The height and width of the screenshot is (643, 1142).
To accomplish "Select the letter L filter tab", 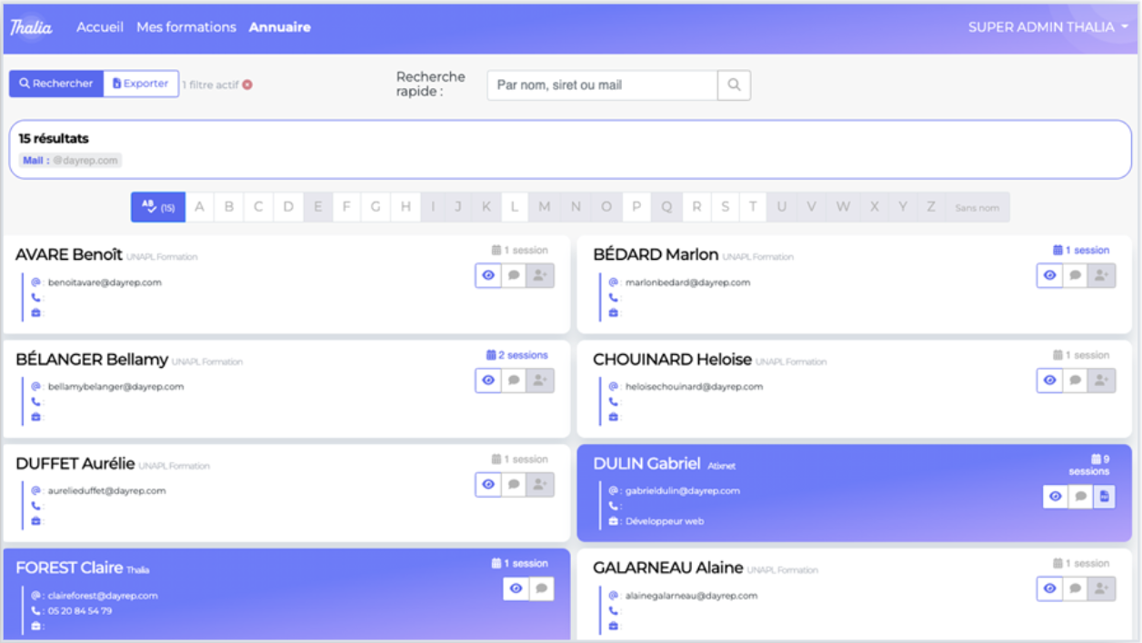I will (515, 207).
